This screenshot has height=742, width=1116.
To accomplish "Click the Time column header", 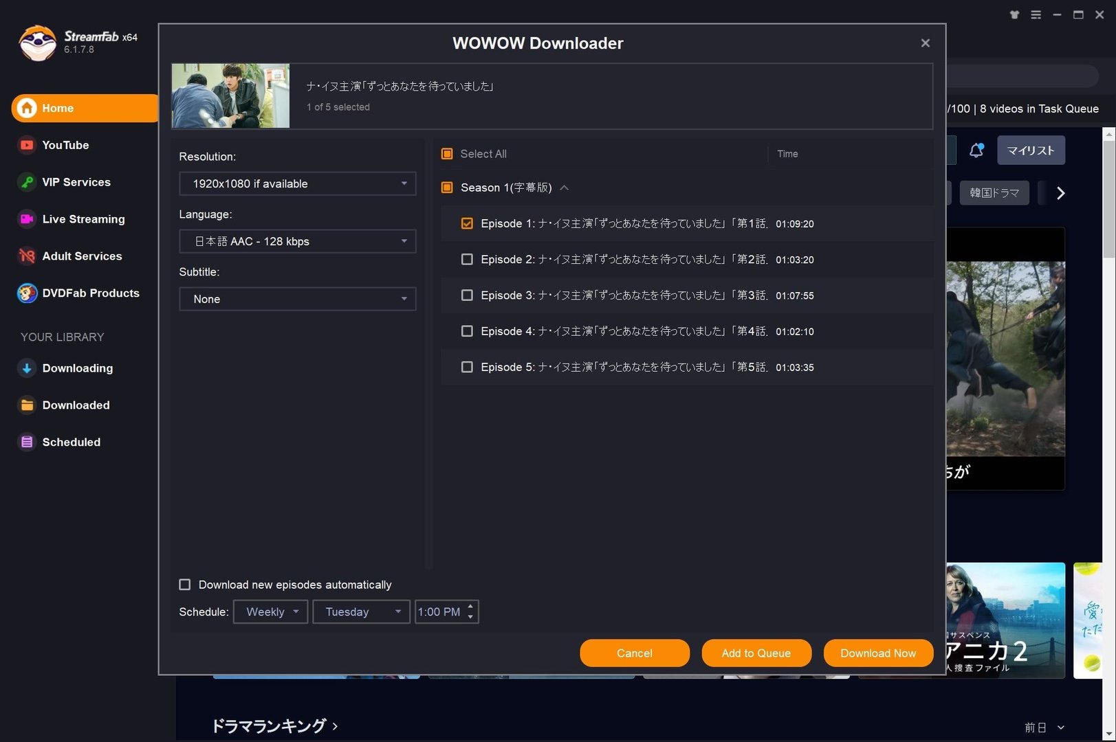I will [787, 154].
